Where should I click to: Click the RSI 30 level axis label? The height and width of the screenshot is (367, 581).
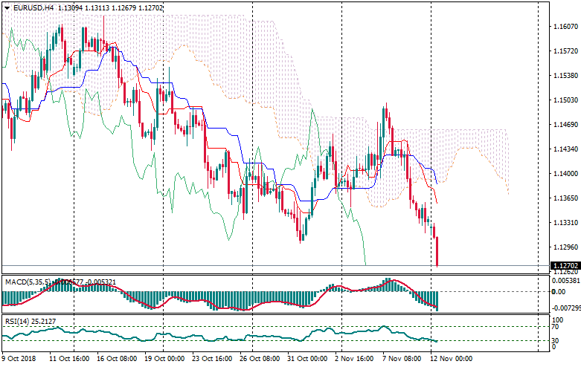[x=556, y=341]
